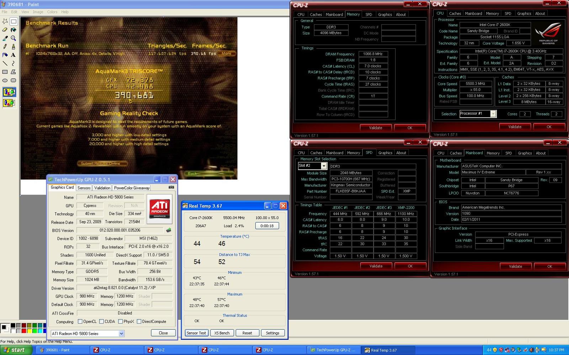Run XS Bench in Real Temp
Image resolution: width=569 pixels, height=355 pixels.
click(x=222, y=333)
